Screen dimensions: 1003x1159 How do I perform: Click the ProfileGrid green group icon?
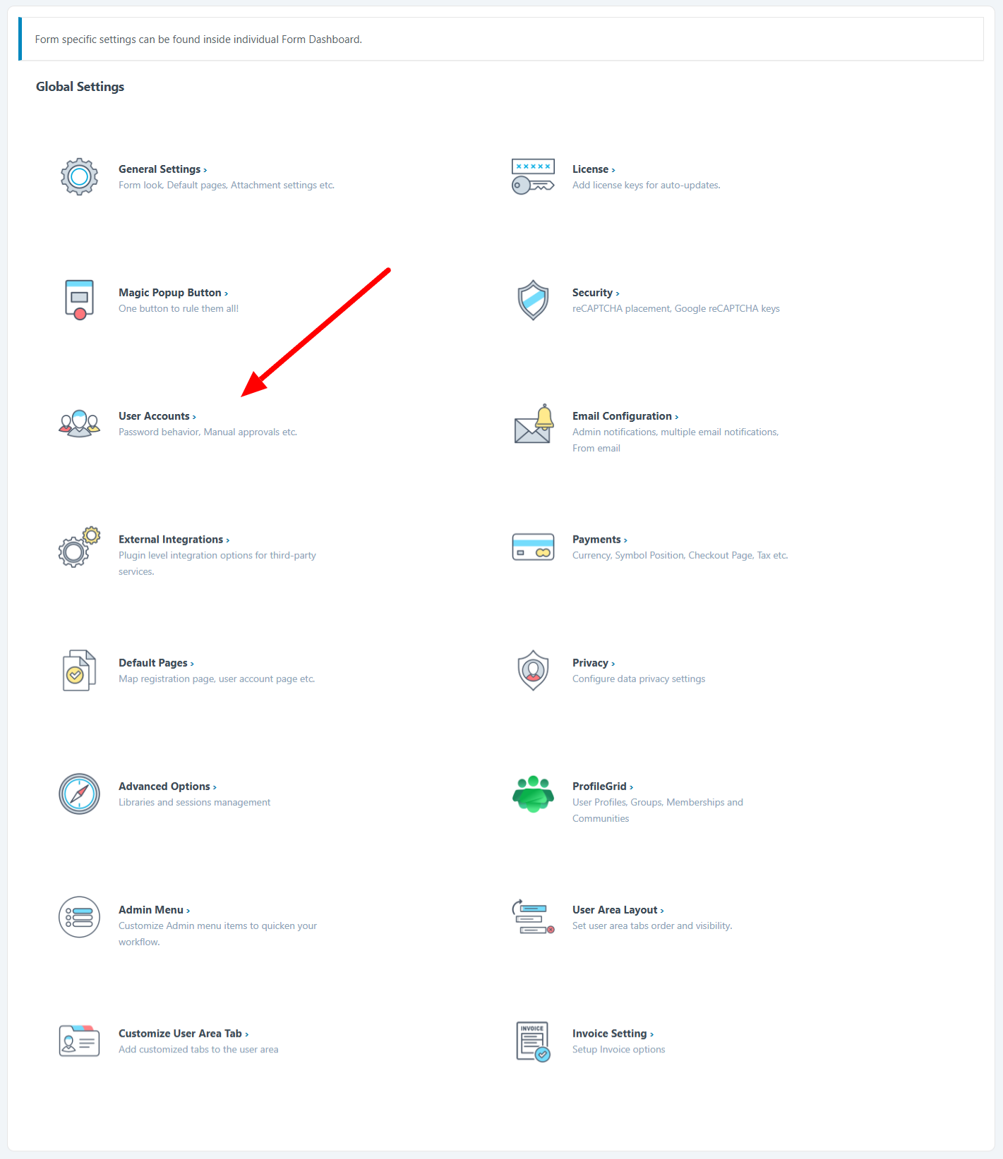pos(533,794)
